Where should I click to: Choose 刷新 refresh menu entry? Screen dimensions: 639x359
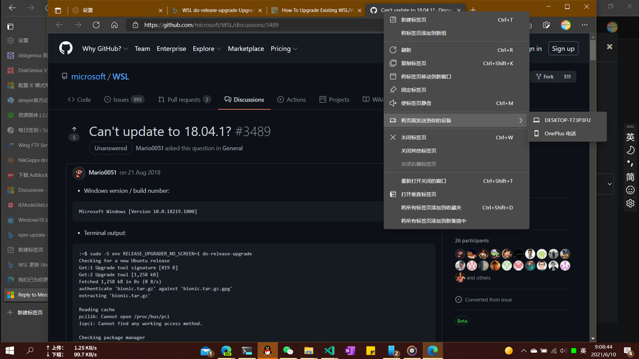tap(457, 50)
